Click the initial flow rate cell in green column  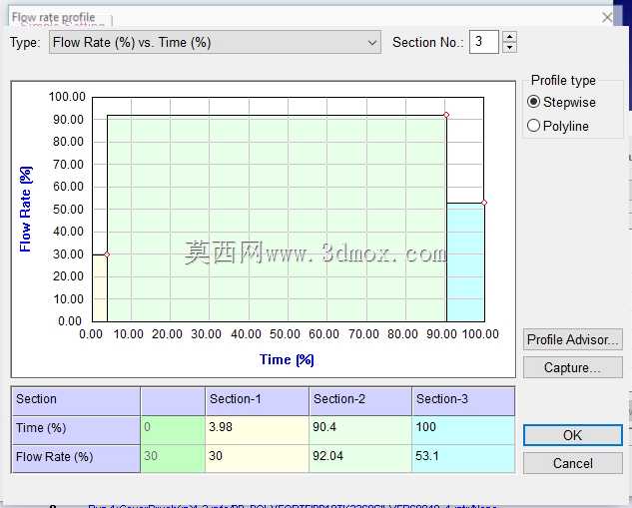173,458
